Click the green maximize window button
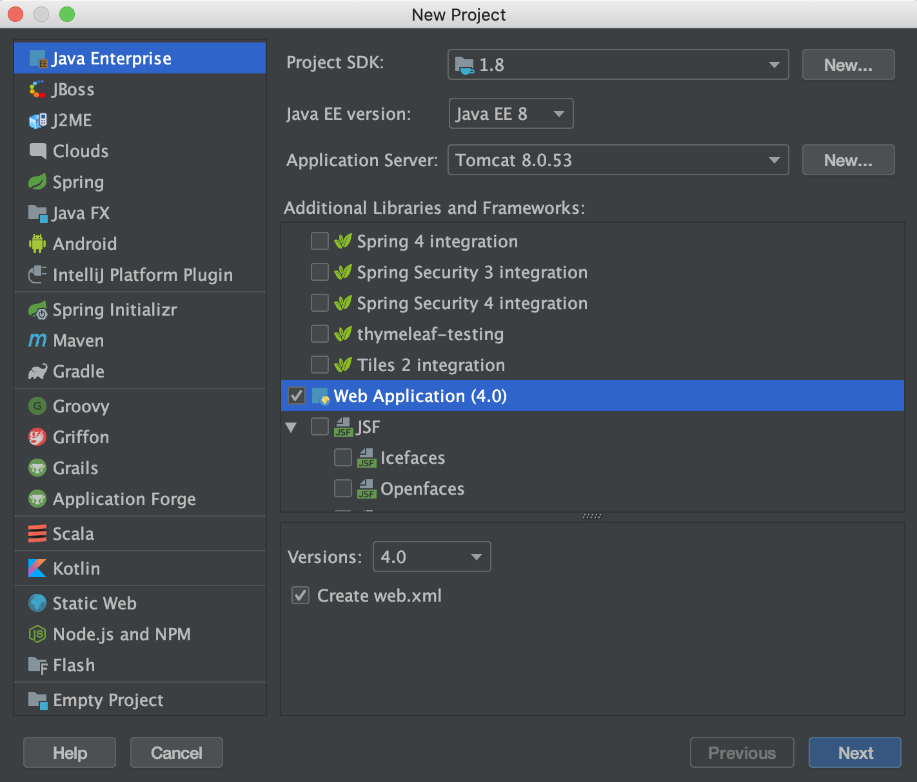Screen dimensions: 917x782 [x=67, y=14]
